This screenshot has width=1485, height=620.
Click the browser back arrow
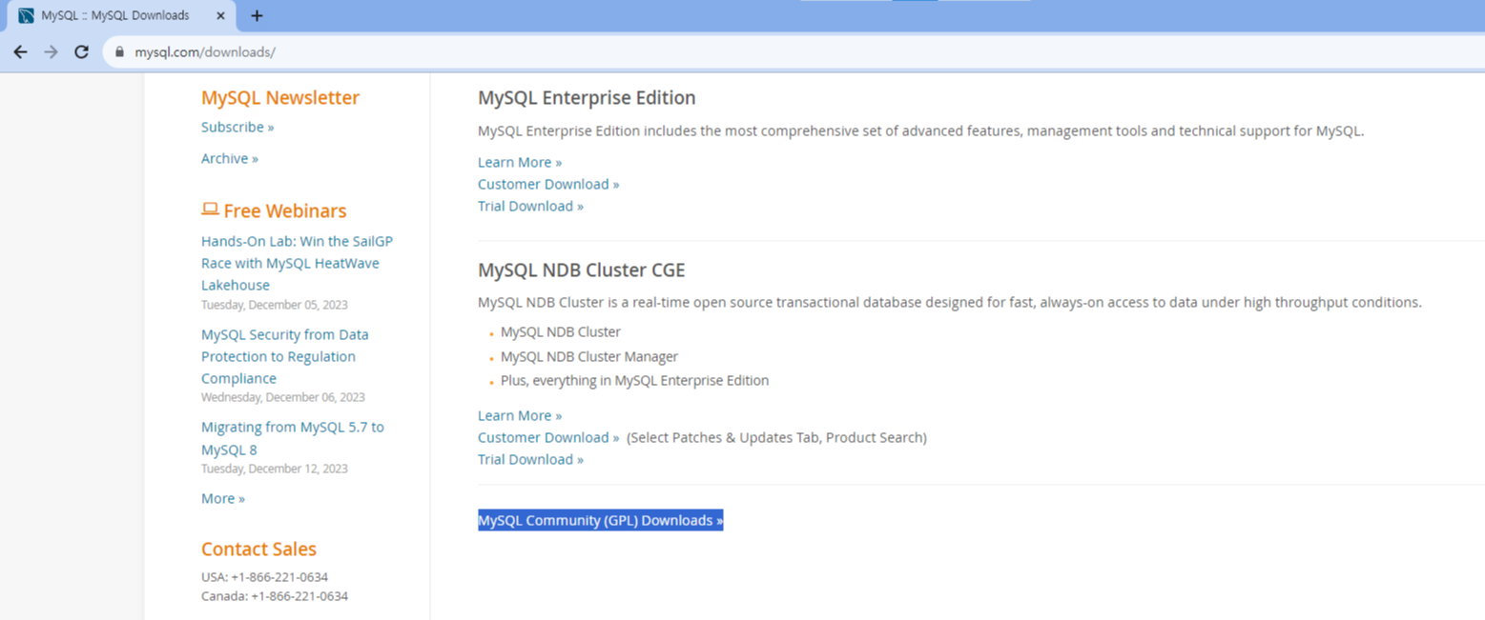click(x=20, y=52)
